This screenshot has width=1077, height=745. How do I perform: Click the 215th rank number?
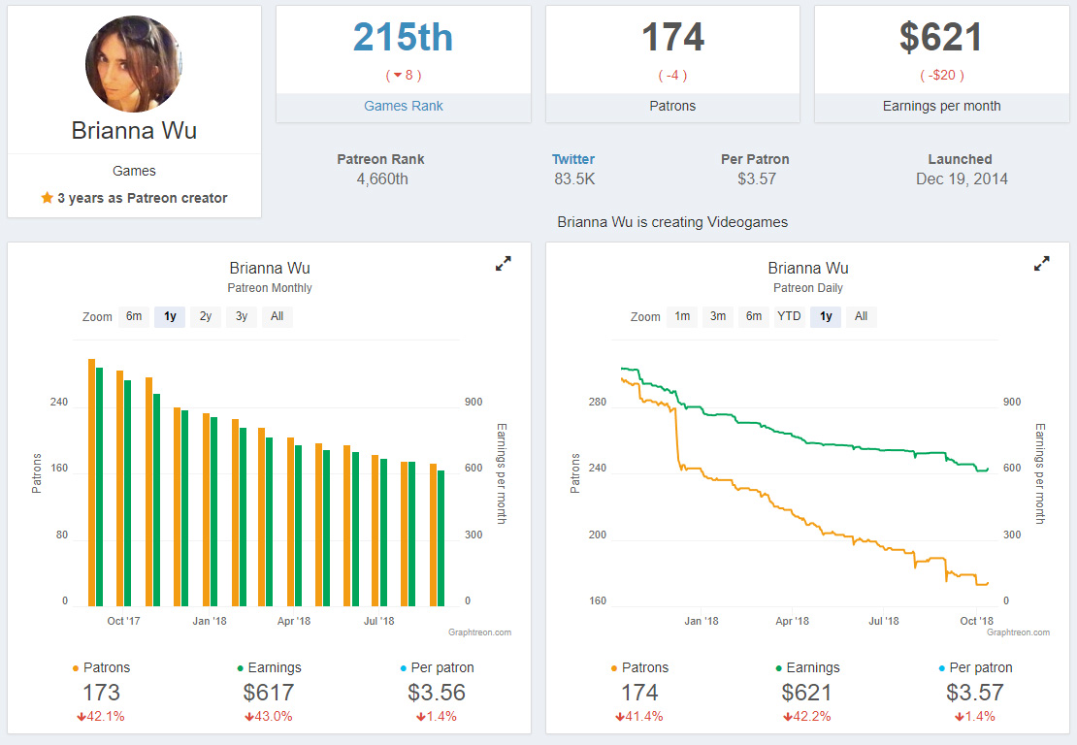tap(404, 37)
